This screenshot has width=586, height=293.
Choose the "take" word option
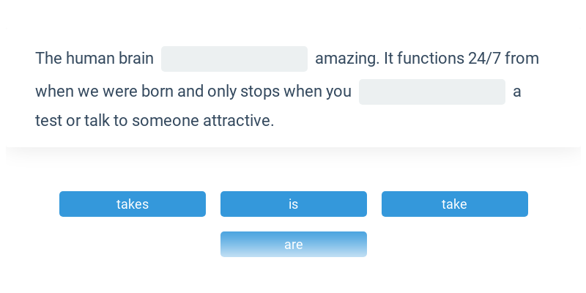[454, 204]
